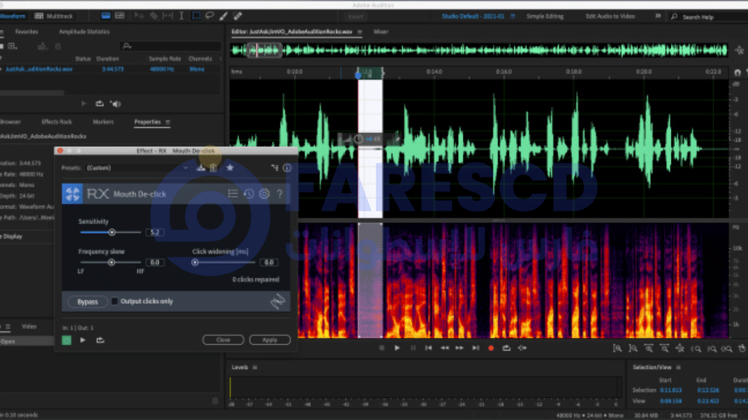Open the Properties panel menu

pos(167,122)
